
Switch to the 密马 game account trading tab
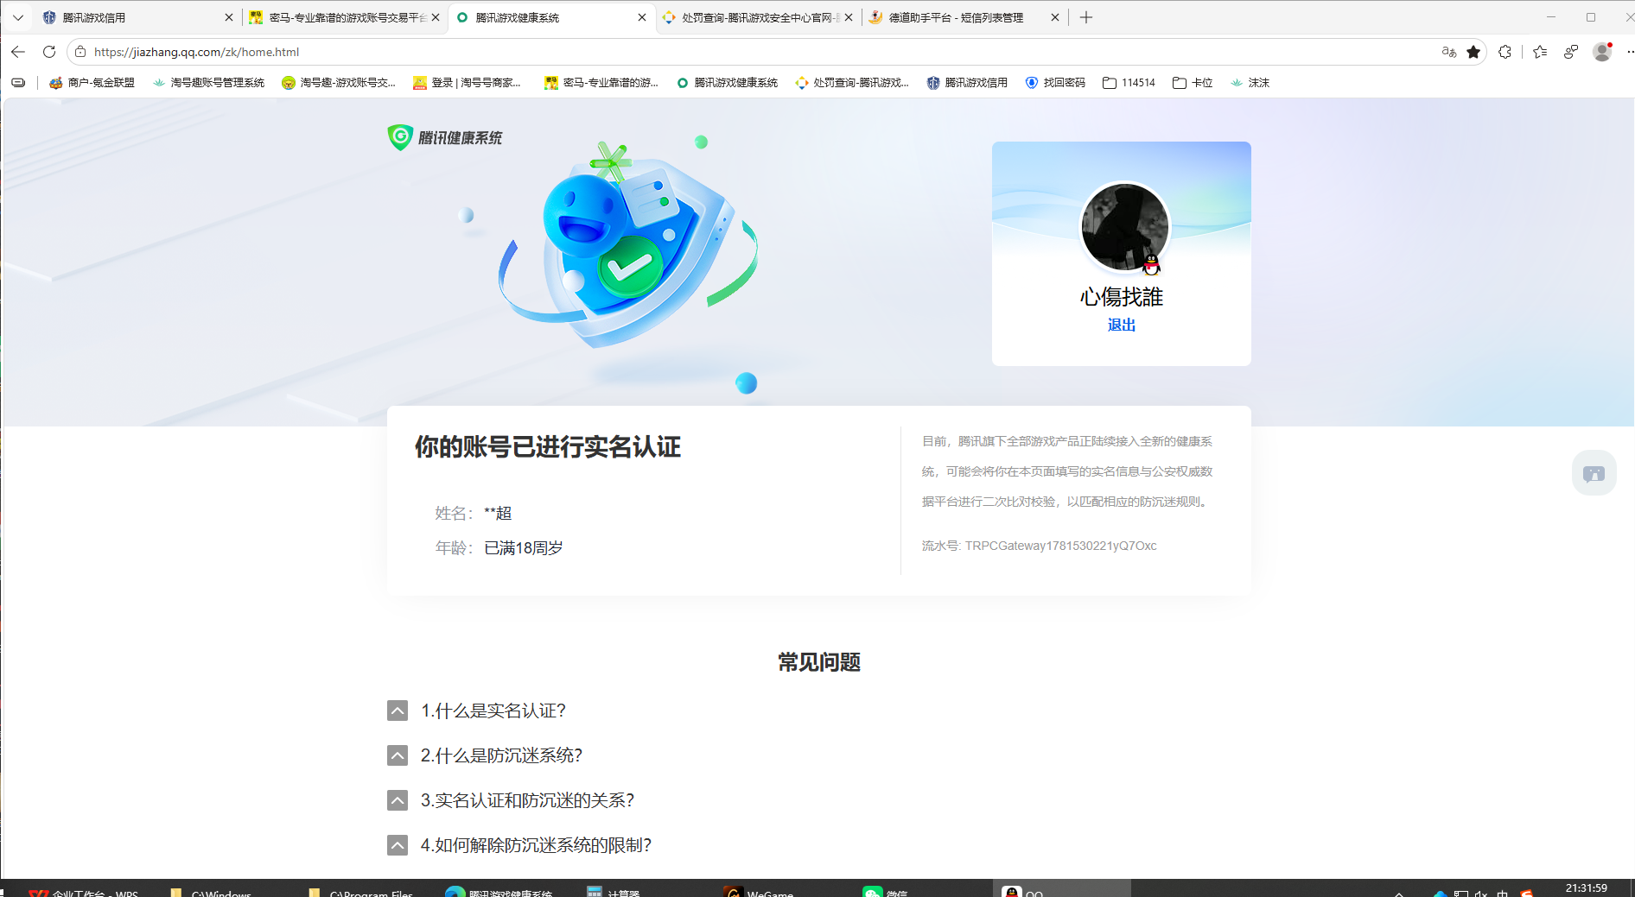[x=343, y=17]
